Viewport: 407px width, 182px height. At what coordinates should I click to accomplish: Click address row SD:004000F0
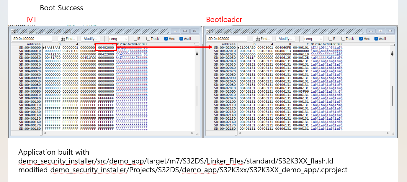pos(30,98)
